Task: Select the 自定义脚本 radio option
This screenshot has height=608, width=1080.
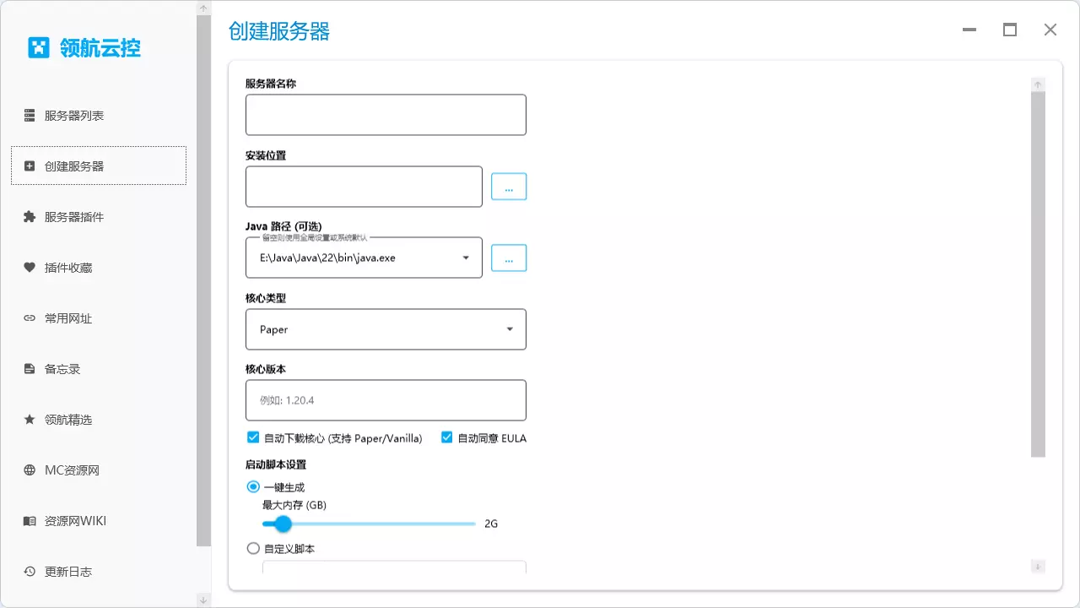Action: 253,548
